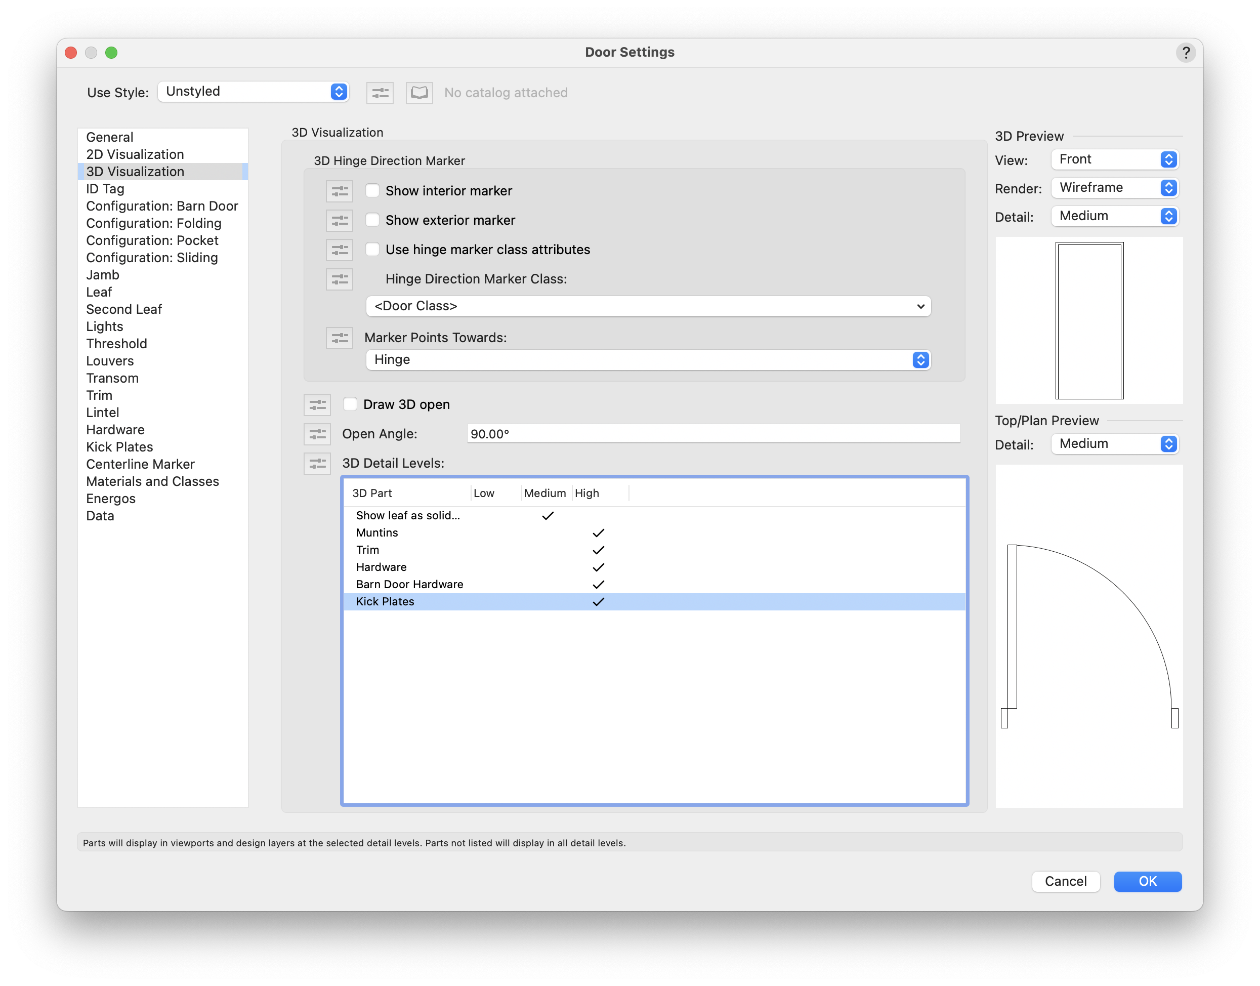Viewport: 1260px width, 986px height.
Task: Select Hardware in the settings category list
Action: click(x=115, y=430)
